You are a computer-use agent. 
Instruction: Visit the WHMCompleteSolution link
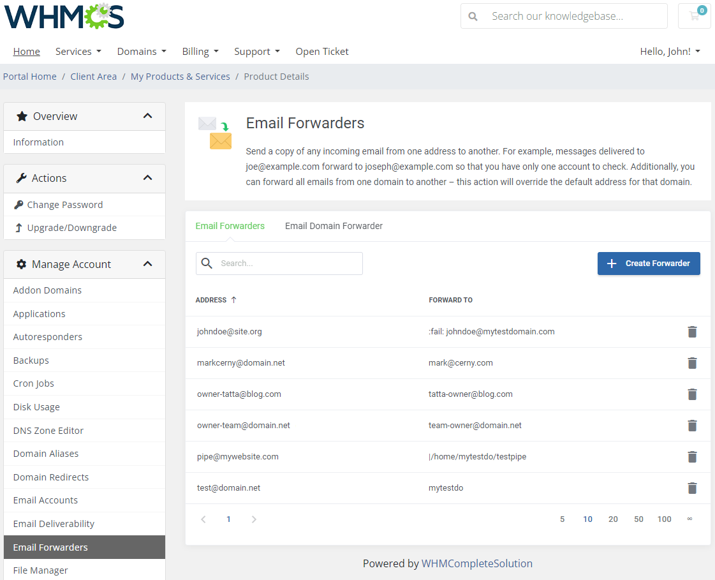tap(476, 563)
